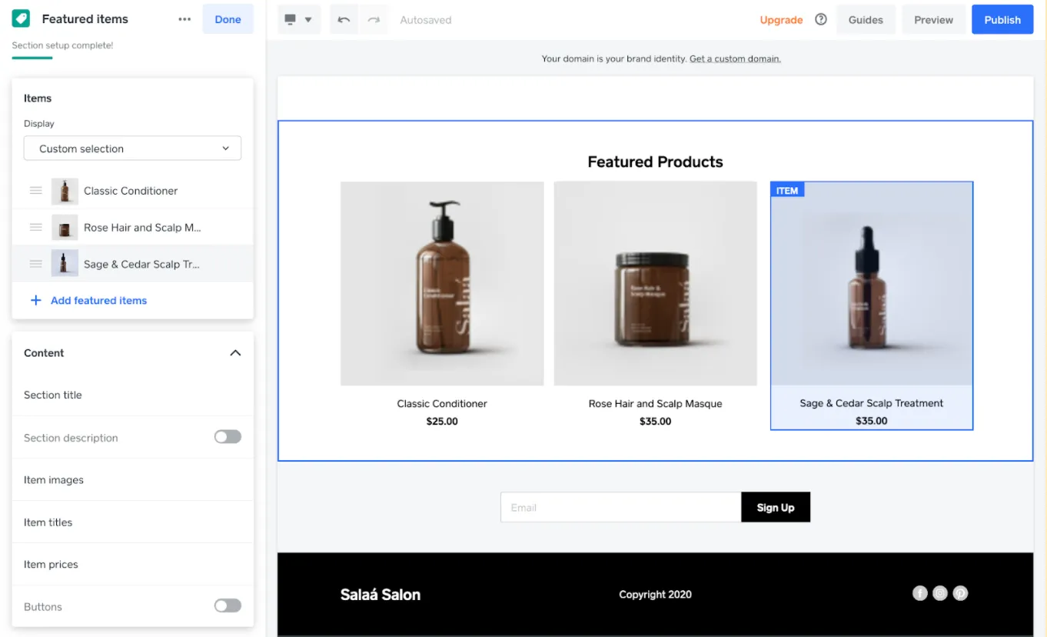Open the three-dot options menu beside Featured items
Image resolution: width=1047 pixels, height=637 pixels.
coord(184,19)
